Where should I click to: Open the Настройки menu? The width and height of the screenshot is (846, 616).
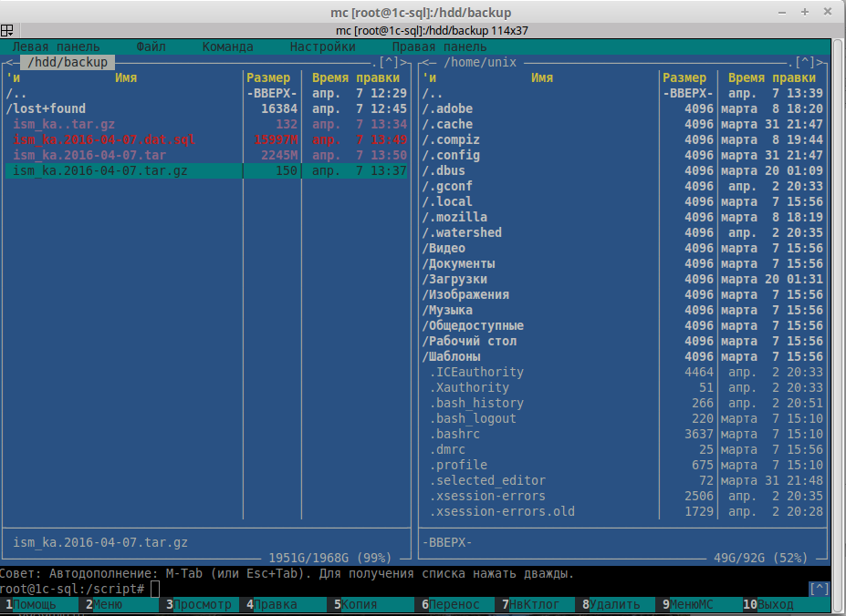point(322,46)
